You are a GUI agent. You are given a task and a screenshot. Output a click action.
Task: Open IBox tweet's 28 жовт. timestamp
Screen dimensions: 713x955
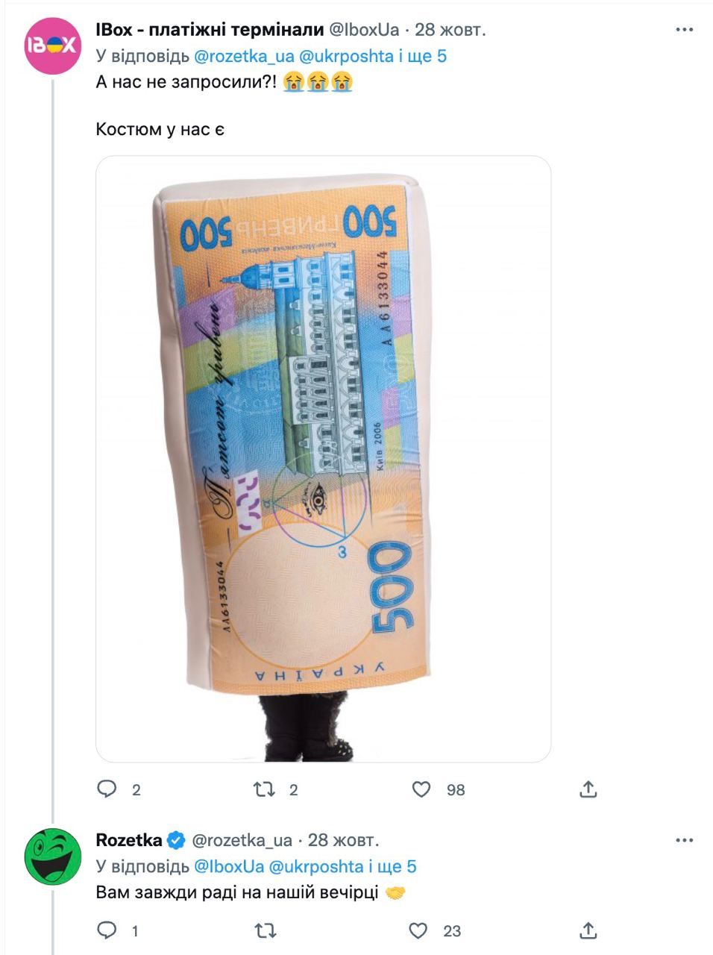pyautogui.click(x=450, y=30)
